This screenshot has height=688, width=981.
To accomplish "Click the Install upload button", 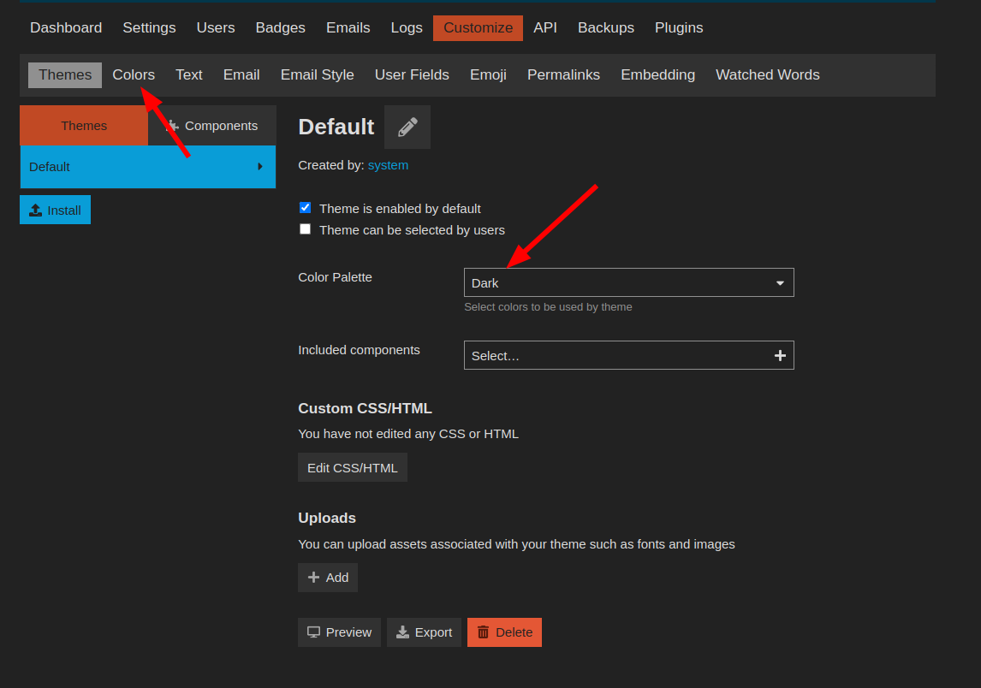I will click(55, 211).
